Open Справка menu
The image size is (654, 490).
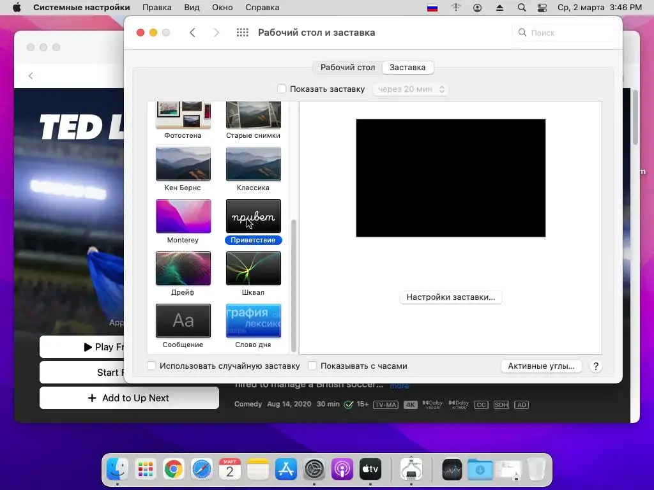tap(262, 8)
